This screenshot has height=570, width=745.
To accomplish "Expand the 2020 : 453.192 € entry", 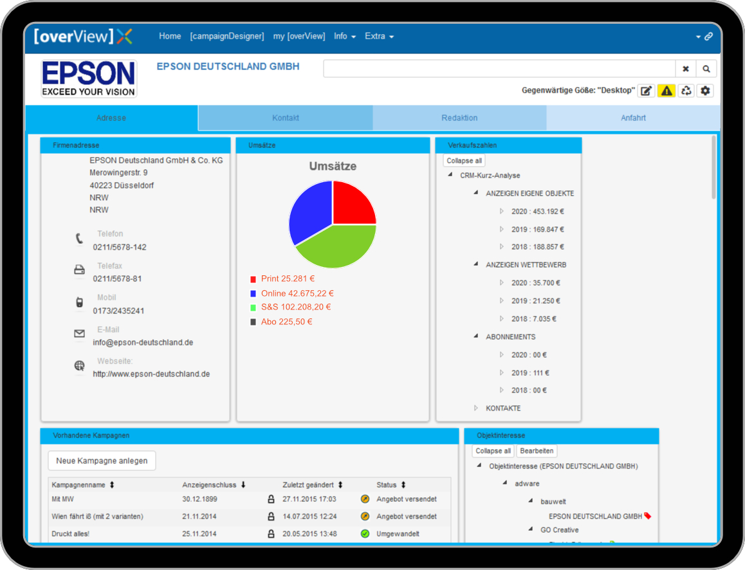I will point(501,212).
